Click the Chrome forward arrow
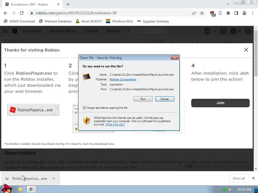The image size is (258, 193). pos(14,13)
